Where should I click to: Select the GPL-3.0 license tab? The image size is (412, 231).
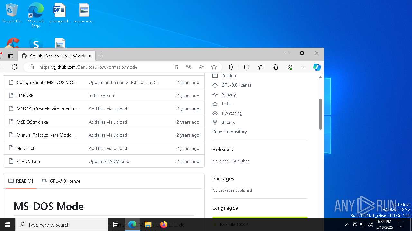pyautogui.click(x=61, y=181)
